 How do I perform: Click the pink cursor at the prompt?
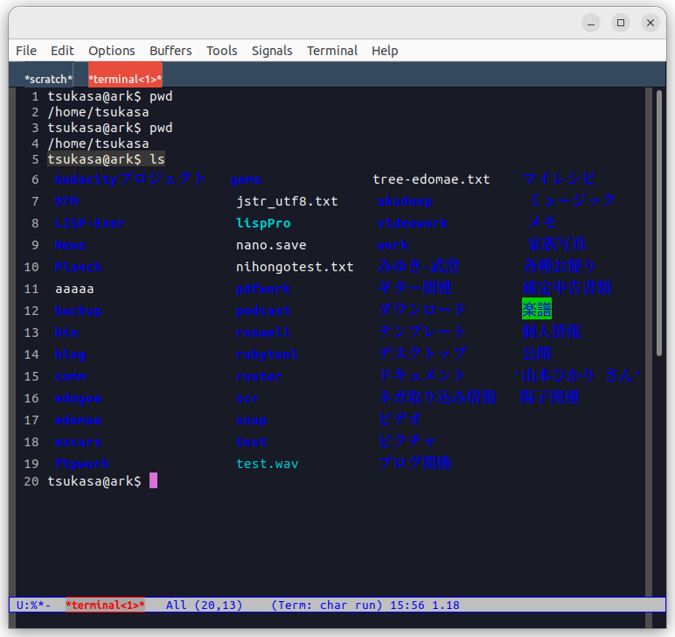click(x=153, y=480)
